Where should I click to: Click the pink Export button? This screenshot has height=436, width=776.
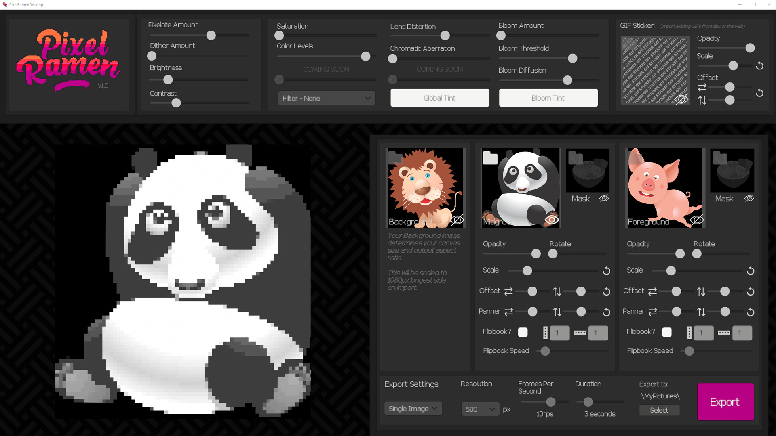(x=725, y=402)
